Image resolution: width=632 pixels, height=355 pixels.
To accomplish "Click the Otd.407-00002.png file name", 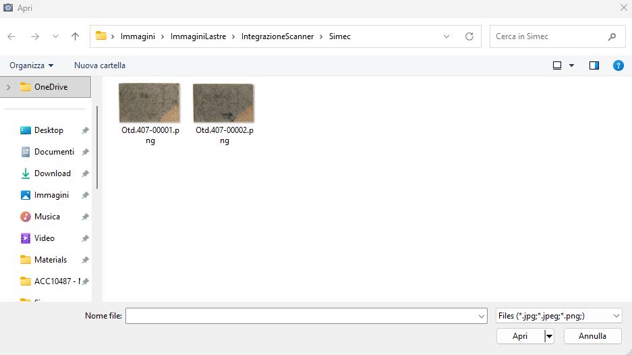I will coord(225,135).
